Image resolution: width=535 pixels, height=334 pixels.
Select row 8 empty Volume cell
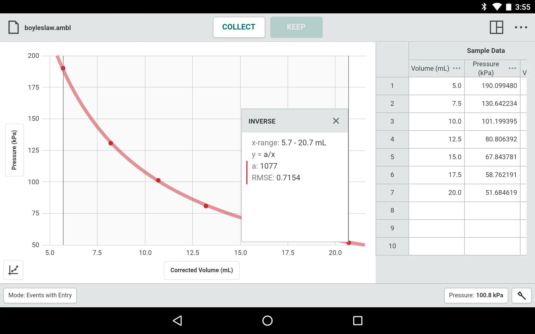tap(436, 210)
